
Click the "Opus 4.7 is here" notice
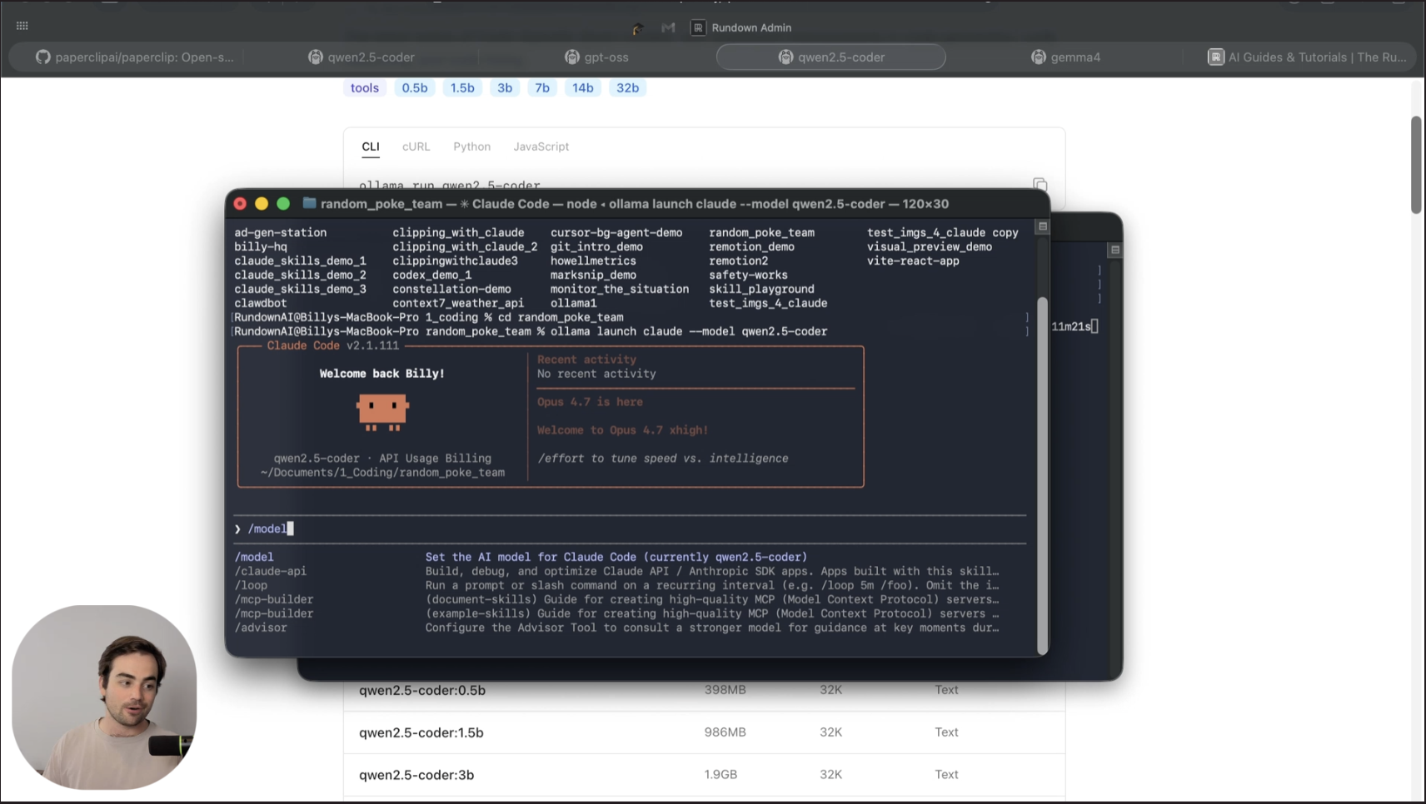pos(590,402)
